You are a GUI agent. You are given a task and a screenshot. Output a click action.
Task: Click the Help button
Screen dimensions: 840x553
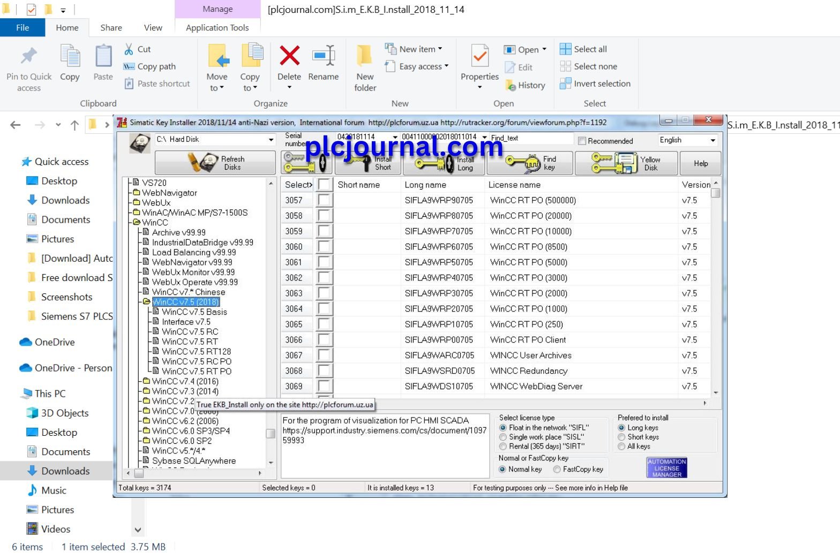(x=701, y=163)
